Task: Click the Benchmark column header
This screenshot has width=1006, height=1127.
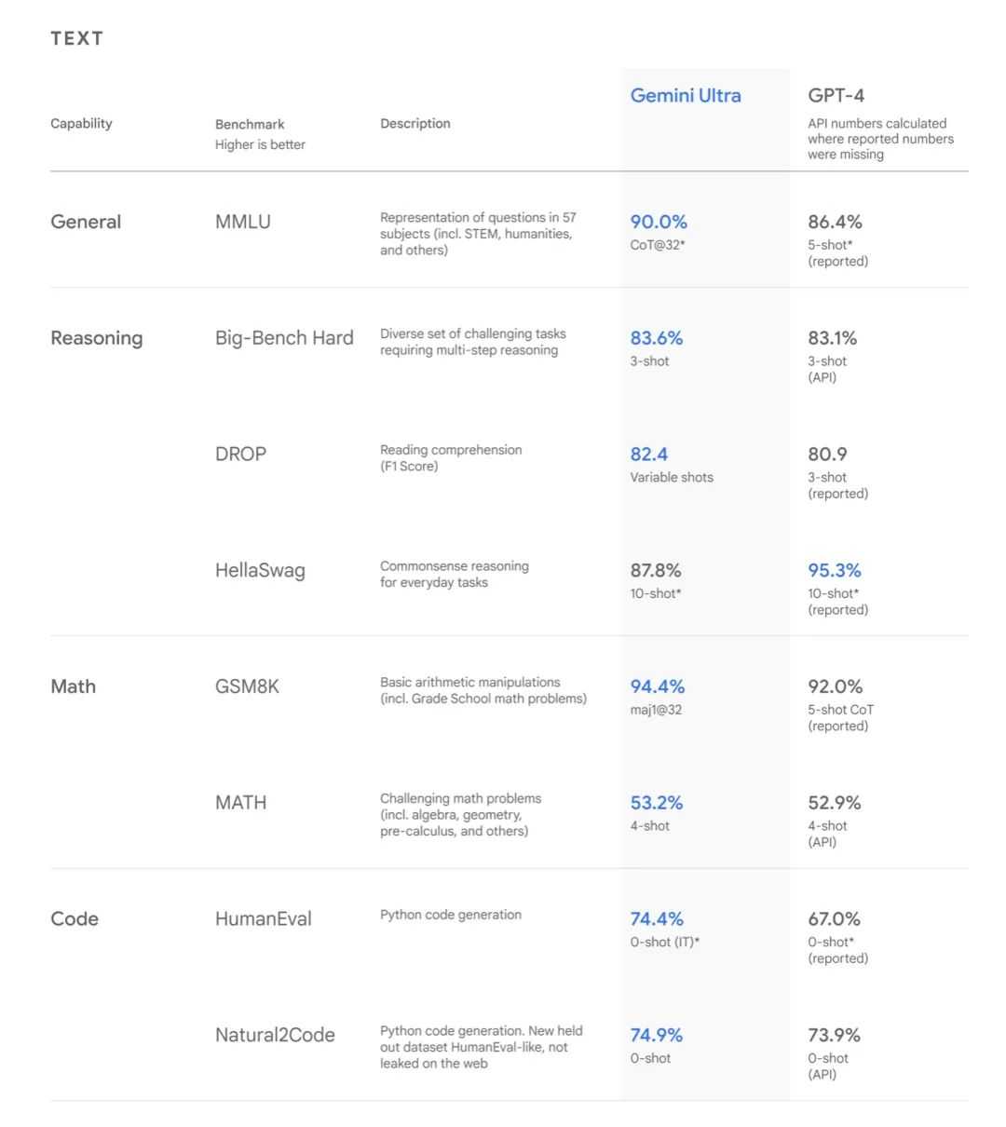Action: click(x=250, y=124)
